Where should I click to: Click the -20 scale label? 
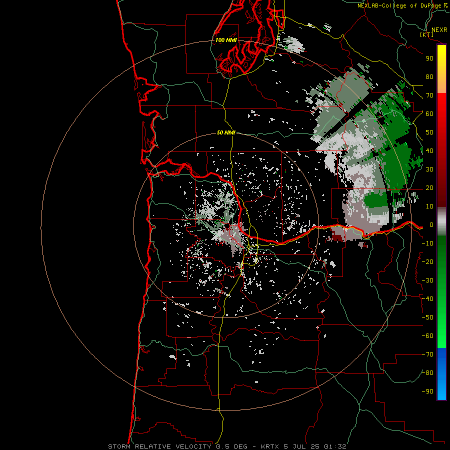427,261
